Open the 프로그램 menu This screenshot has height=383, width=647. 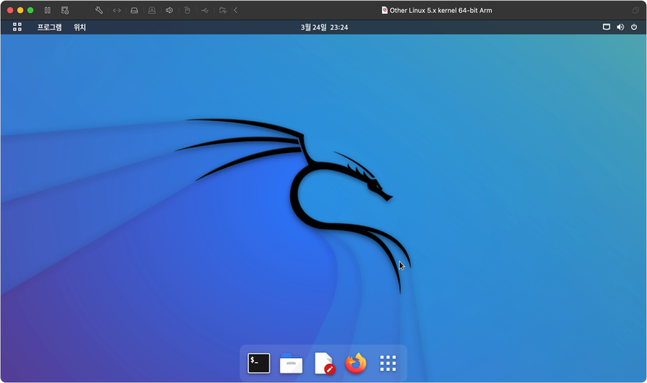[x=49, y=27]
